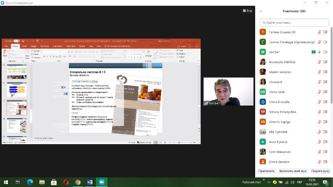Open Microsoft Edge from the taskbar

coord(30,182)
